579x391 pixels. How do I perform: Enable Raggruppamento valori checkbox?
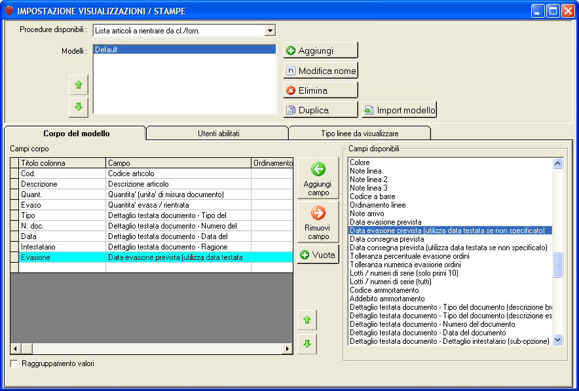[x=14, y=363]
